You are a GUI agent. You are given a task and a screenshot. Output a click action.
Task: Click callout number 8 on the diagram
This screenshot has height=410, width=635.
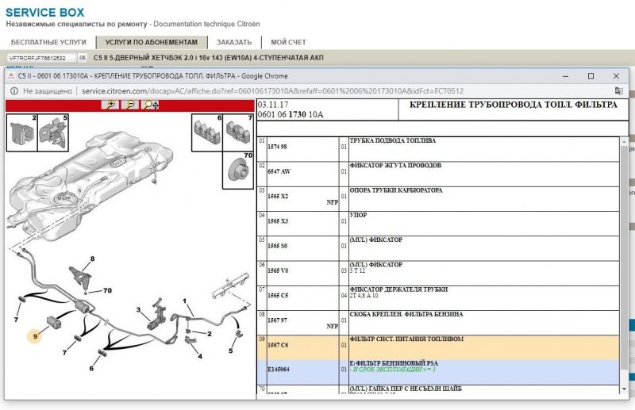click(92, 259)
